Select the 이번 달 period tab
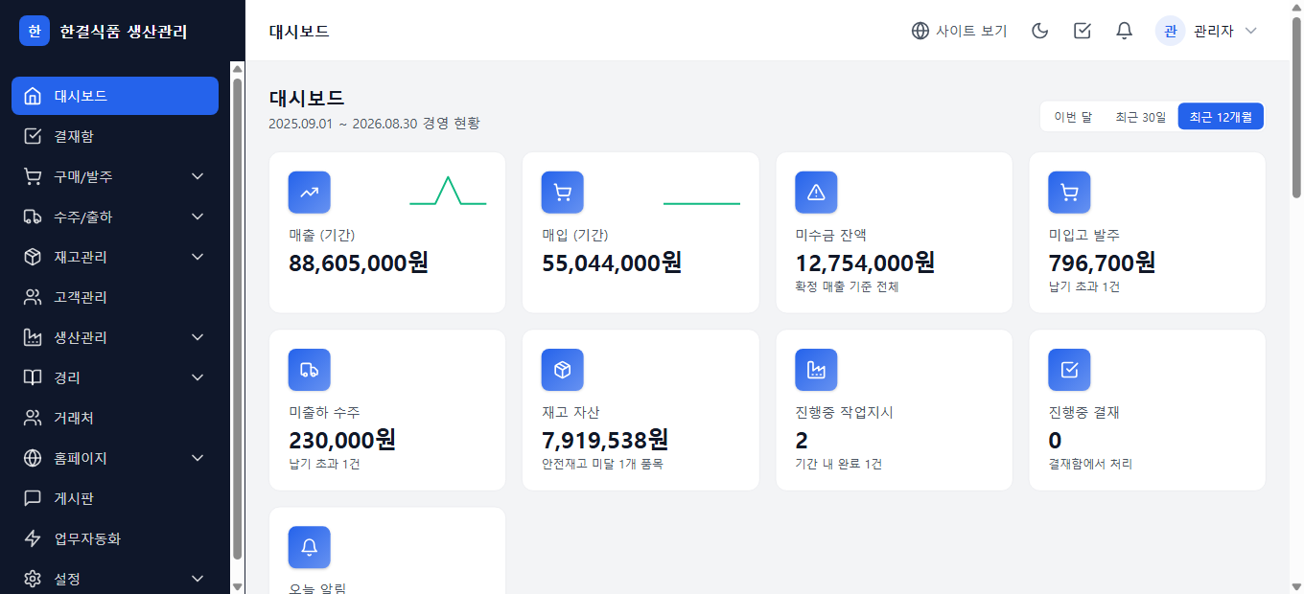1304x594 pixels. (x=1073, y=117)
